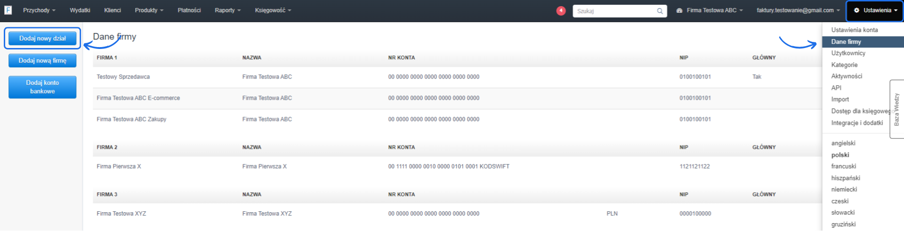The height and width of the screenshot is (233, 904).
Task: Click the gear icon in Ustawienia
Action: 856,10
